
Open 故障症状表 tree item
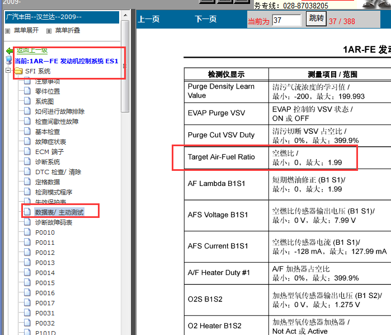50,142
